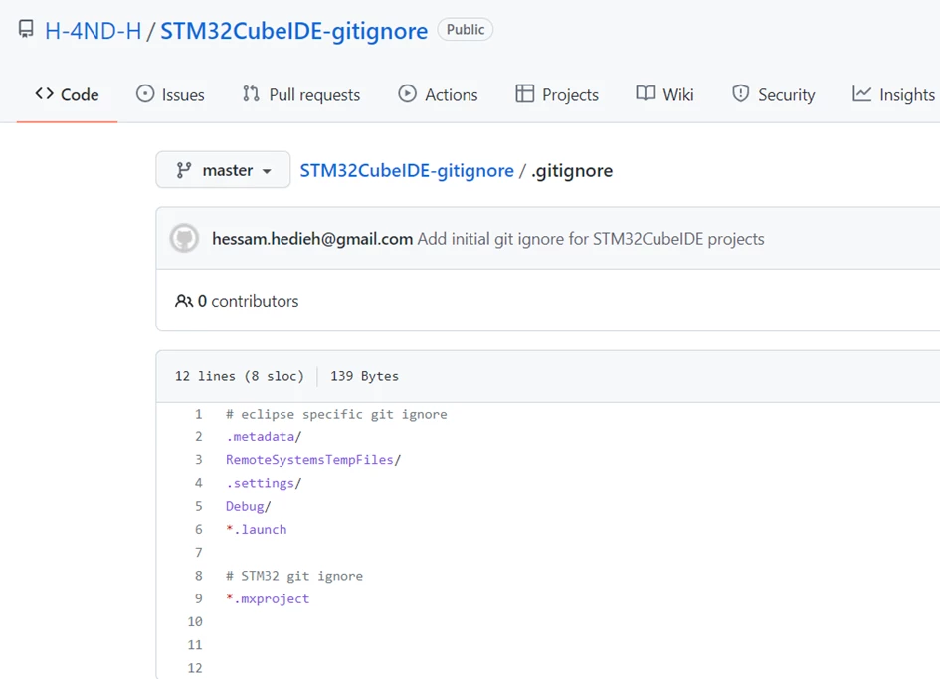
Task: Click the committer avatar thumbnail
Action: coord(184,238)
